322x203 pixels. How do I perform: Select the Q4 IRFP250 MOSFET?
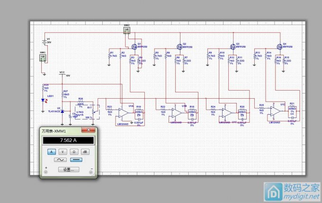point(279,46)
